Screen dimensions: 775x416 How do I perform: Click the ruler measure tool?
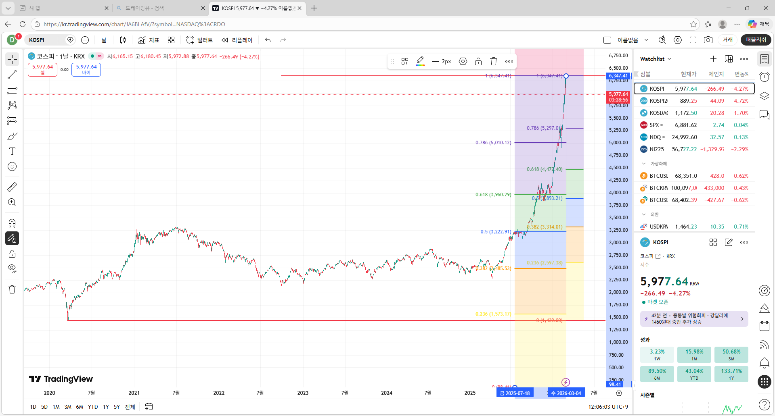click(12, 187)
